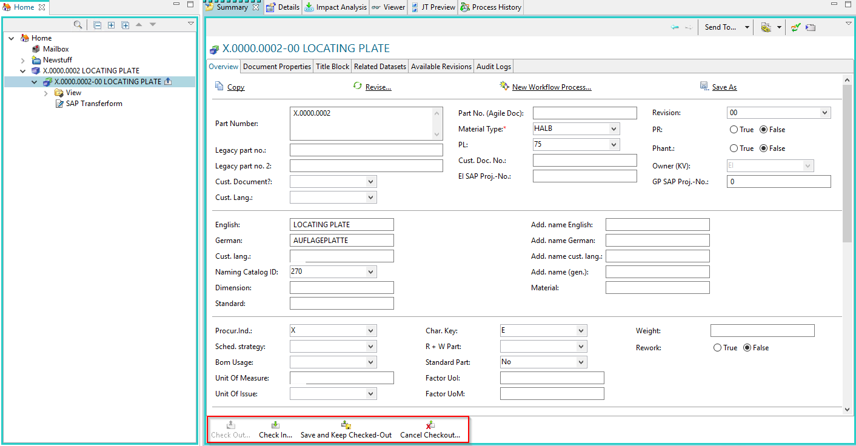Open the Document Properties tab
856x446 pixels.
276,67
